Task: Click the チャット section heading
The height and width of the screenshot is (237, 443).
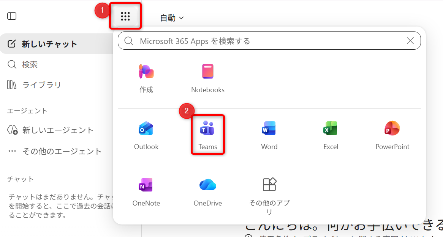Action: coord(21,179)
